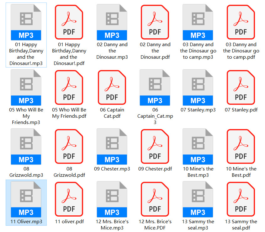The image size is (265, 232).
Task: Click the 09 Chester.pdf file name
Action: (x=155, y=169)
